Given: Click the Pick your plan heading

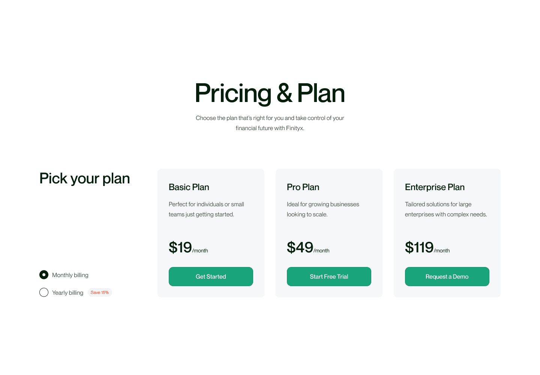Looking at the screenshot, I should 84,178.
